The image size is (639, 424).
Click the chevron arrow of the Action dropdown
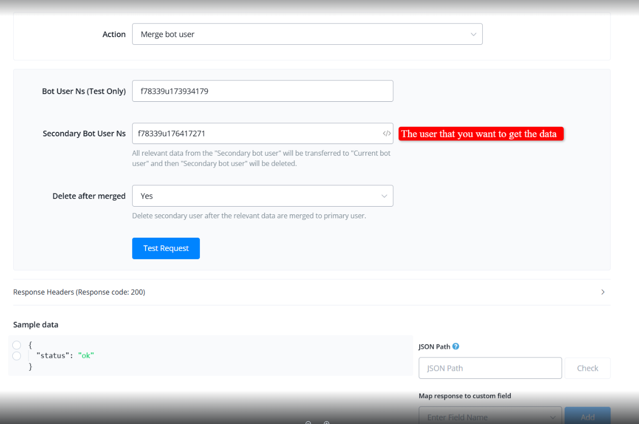tap(473, 34)
